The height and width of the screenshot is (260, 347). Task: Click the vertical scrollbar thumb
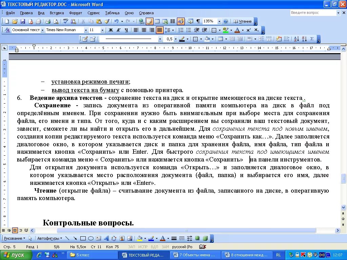[x=343, y=178]
